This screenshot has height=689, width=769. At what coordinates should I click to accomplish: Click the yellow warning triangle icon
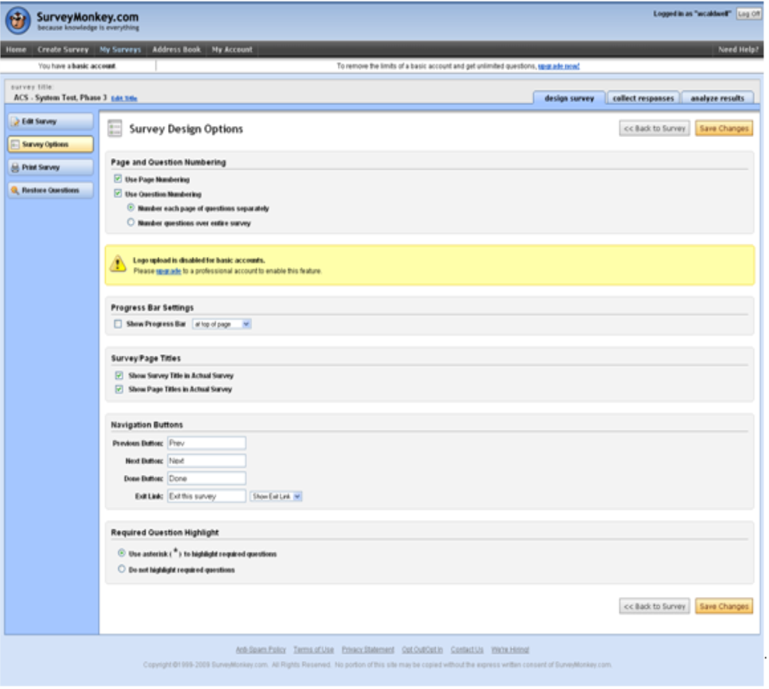(118, 265)
